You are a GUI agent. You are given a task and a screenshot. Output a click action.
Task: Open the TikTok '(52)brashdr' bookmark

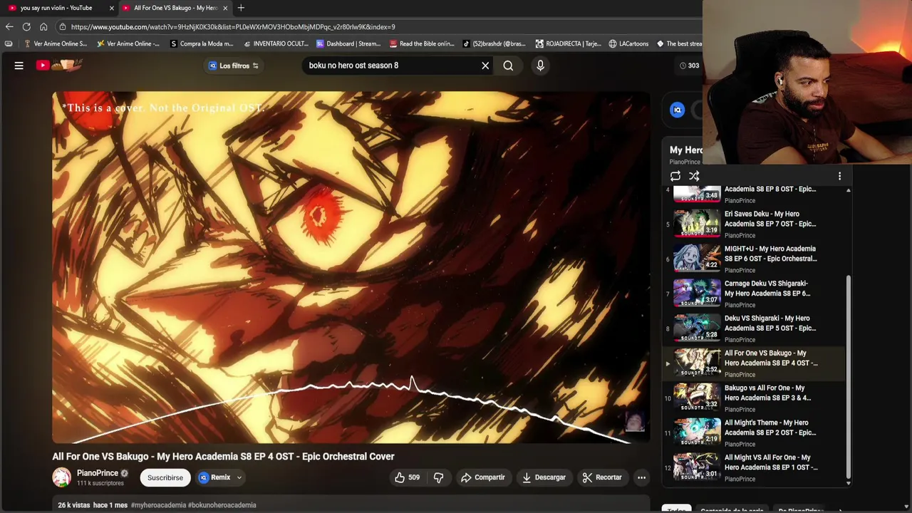tap(494, 43)
